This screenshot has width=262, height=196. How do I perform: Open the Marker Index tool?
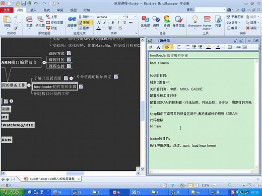207,23
